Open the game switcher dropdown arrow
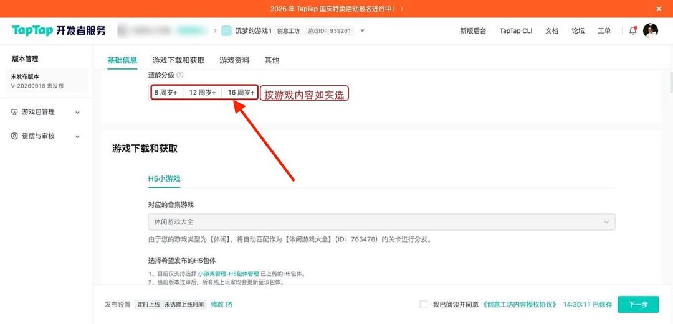 pyautogui.click(x=362, y=31)
